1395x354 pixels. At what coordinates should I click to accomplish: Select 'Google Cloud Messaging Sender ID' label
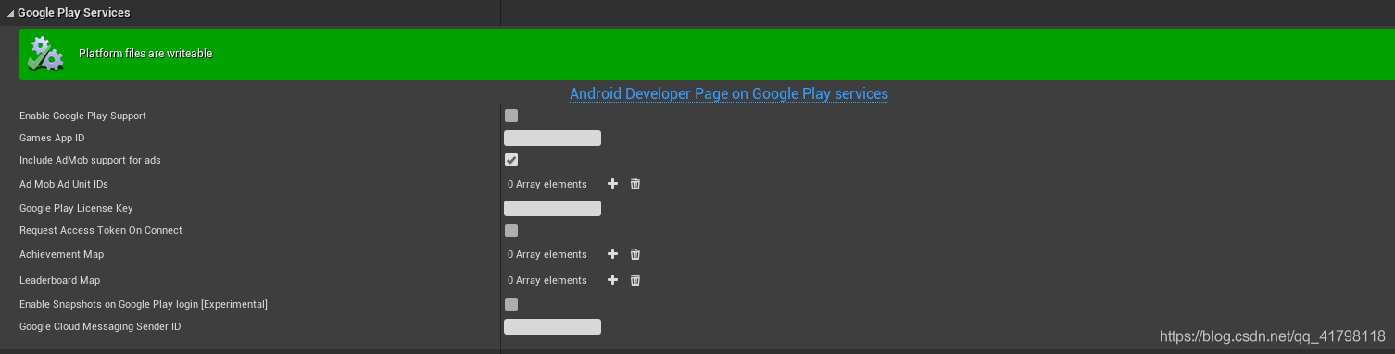pos(100,326)
